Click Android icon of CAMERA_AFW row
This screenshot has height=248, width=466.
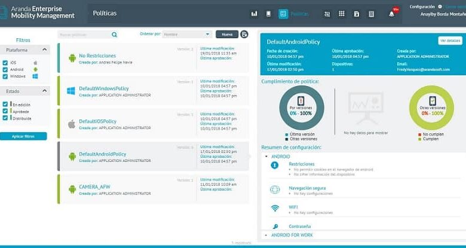pyautogui.click(x=72, y=189)
